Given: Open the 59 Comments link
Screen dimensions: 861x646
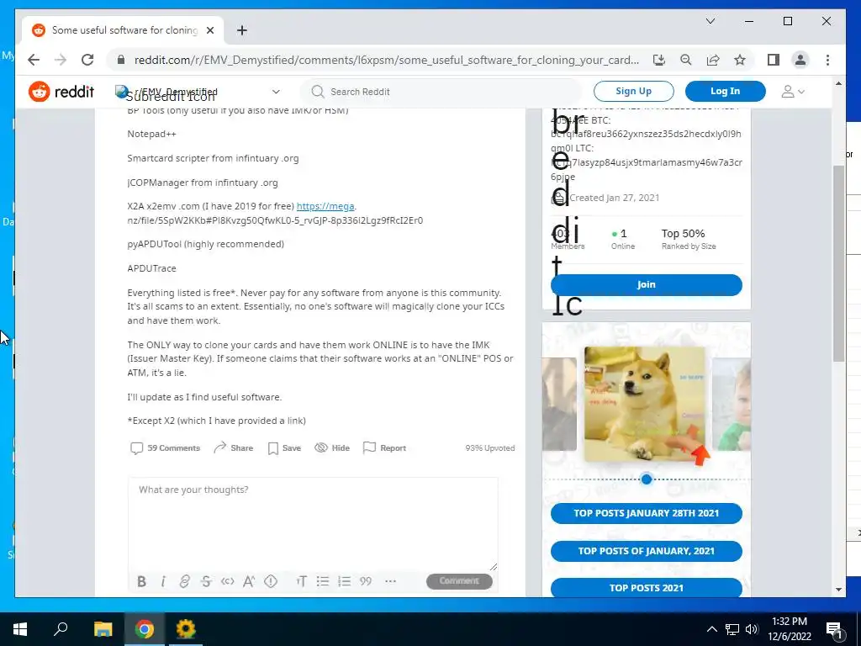Looking at the screenshot, I should [165, 447].
